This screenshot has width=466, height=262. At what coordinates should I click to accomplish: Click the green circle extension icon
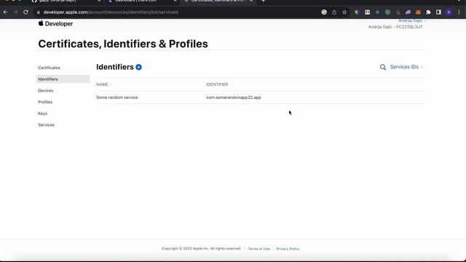pyautogui.click(x=387, y=12)
